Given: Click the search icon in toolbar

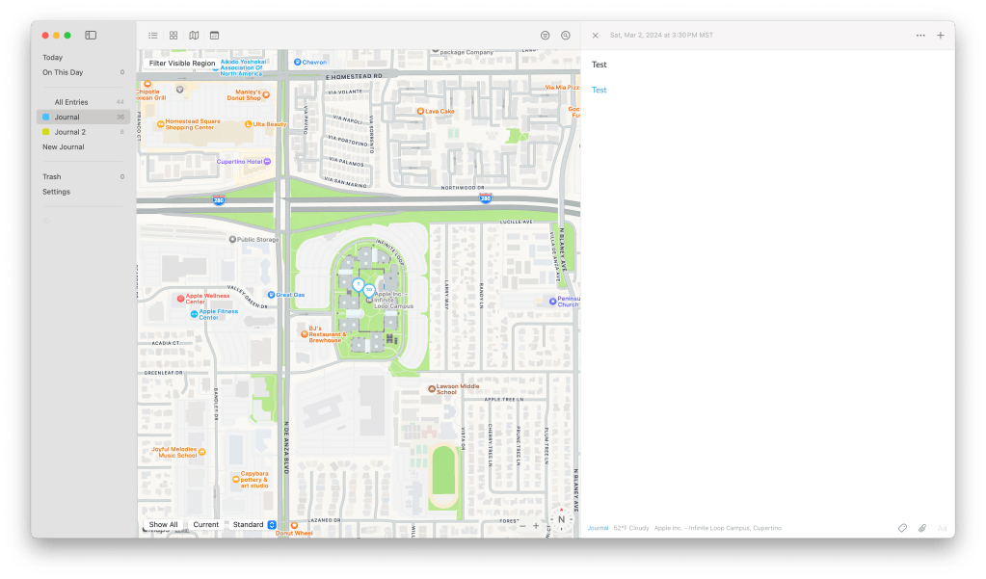Looking at the screenshot, I should click(566, 36).
